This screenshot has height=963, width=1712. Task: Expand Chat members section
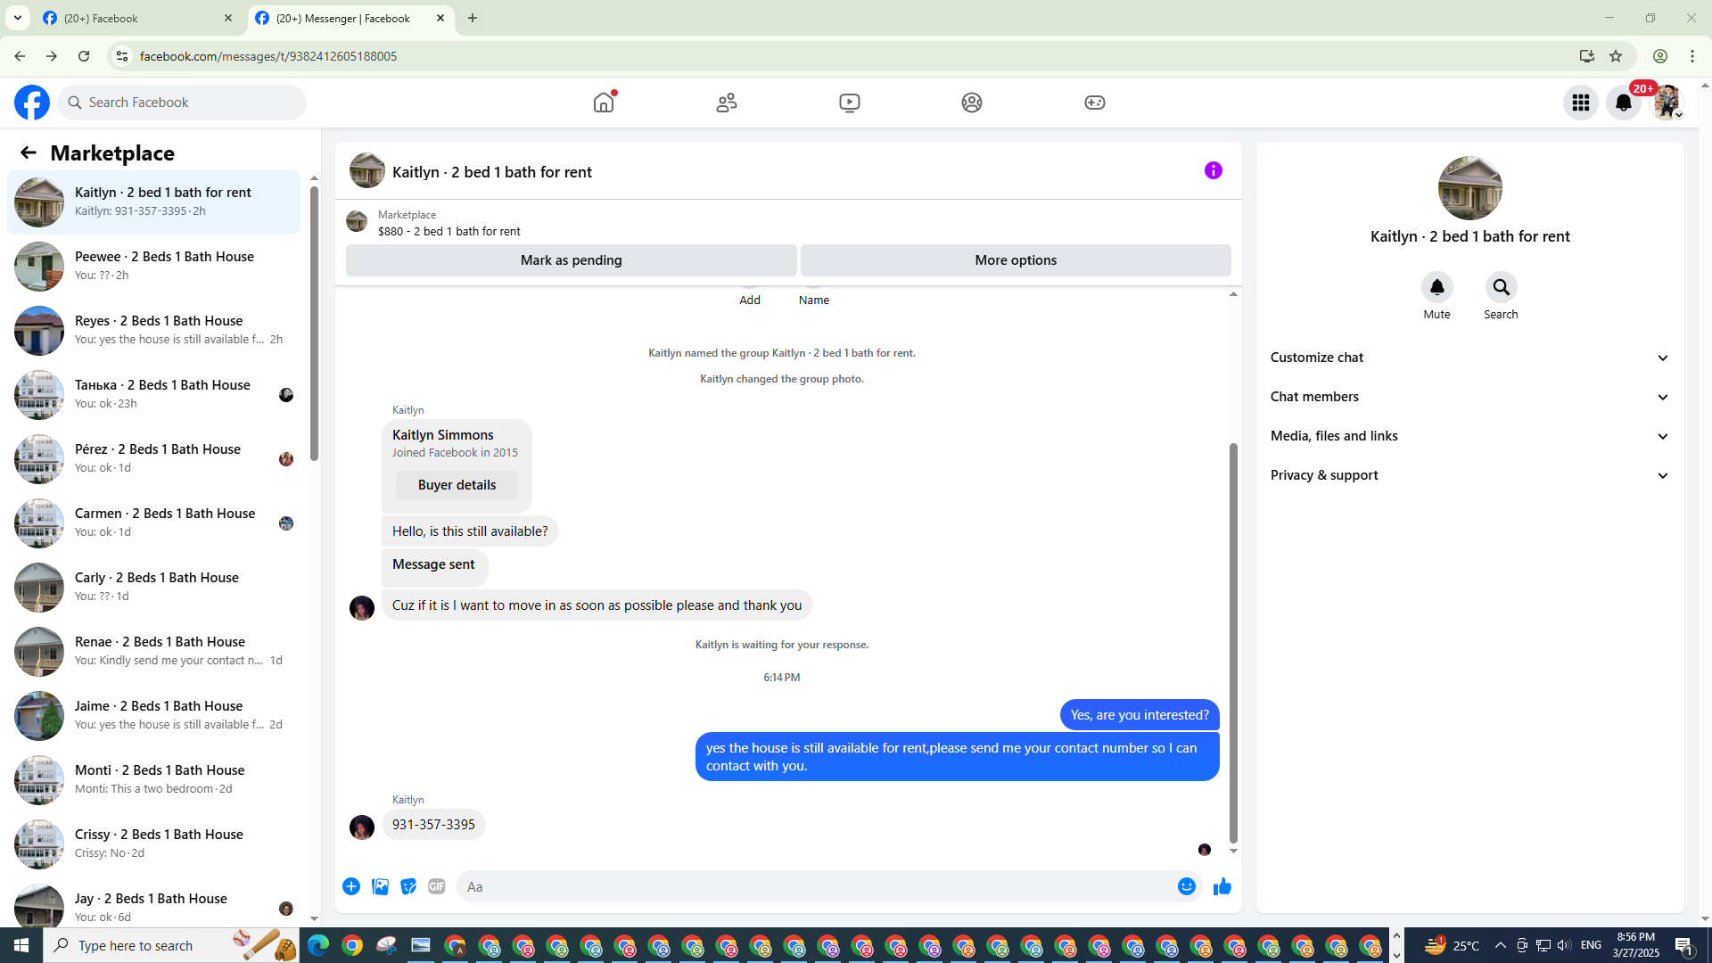coord(1469,397)
